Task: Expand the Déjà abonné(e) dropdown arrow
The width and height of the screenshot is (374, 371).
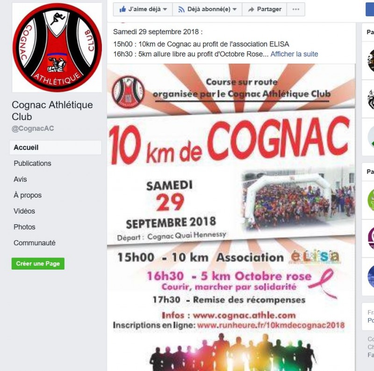Action: (235, 9)
